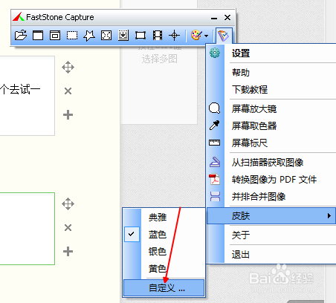Click the Settings menu toolbar icon

[x=224, y=36]
